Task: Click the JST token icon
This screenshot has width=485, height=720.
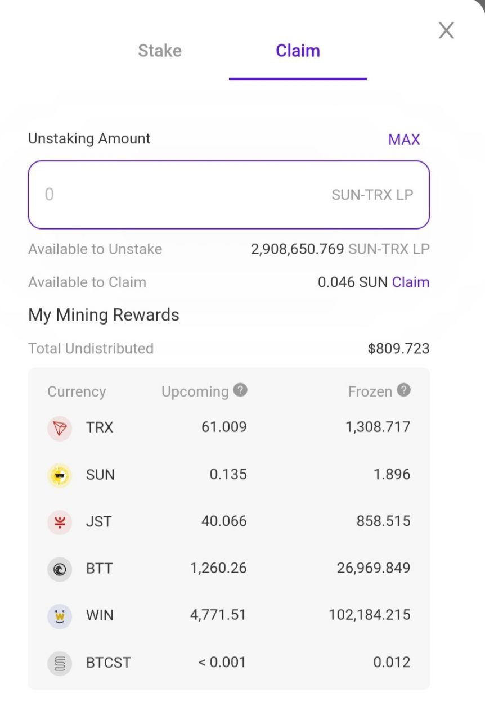Action: (60, 523)
